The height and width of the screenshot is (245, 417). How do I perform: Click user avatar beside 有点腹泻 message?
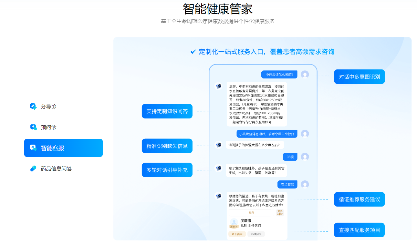click(305, 184)
